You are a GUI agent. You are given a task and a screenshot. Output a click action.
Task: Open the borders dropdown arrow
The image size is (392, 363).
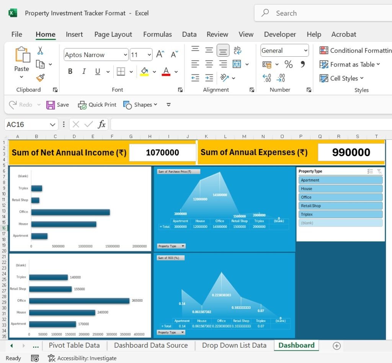(x=131, y=72)
